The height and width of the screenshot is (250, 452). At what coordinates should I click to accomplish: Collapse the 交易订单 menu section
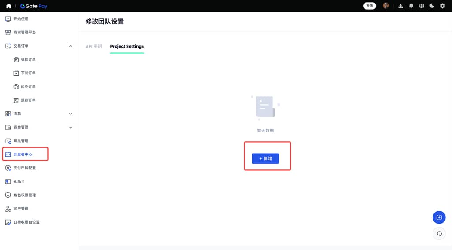click(71, 46)
